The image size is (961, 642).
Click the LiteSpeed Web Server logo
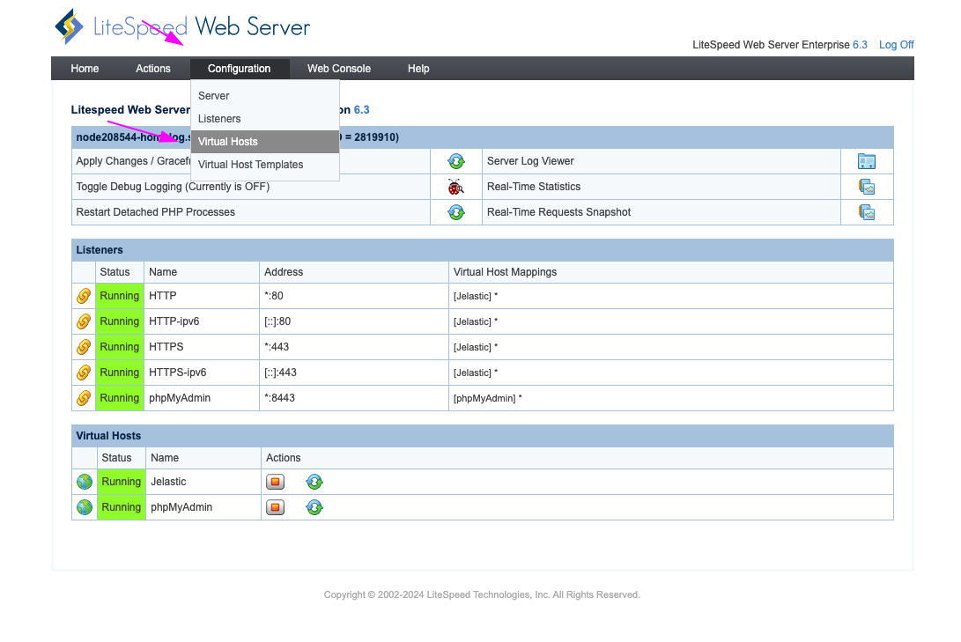click(181, 27)
